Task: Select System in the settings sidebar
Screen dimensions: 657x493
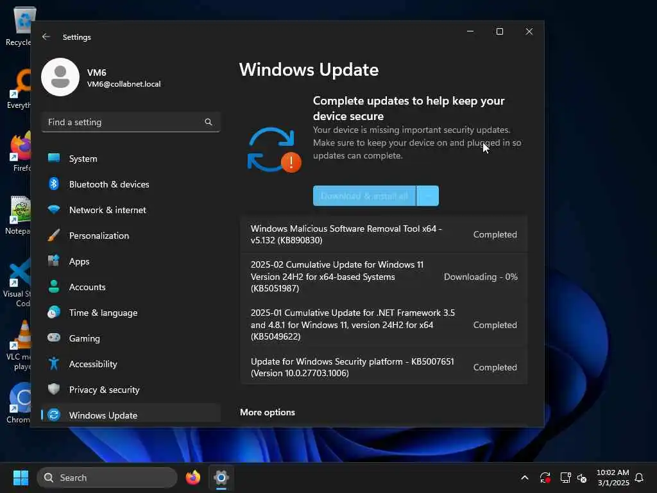Action: pyautogui.click(x=131, y=159)
